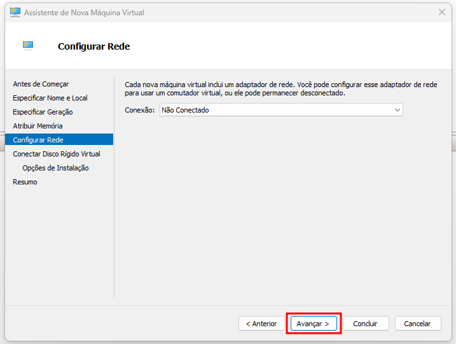Click the Conexão: field label
This screenshot has height=344, width=456.
[139, 110]
